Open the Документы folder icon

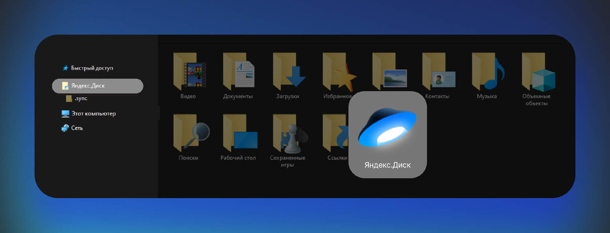tap(238, 71)
